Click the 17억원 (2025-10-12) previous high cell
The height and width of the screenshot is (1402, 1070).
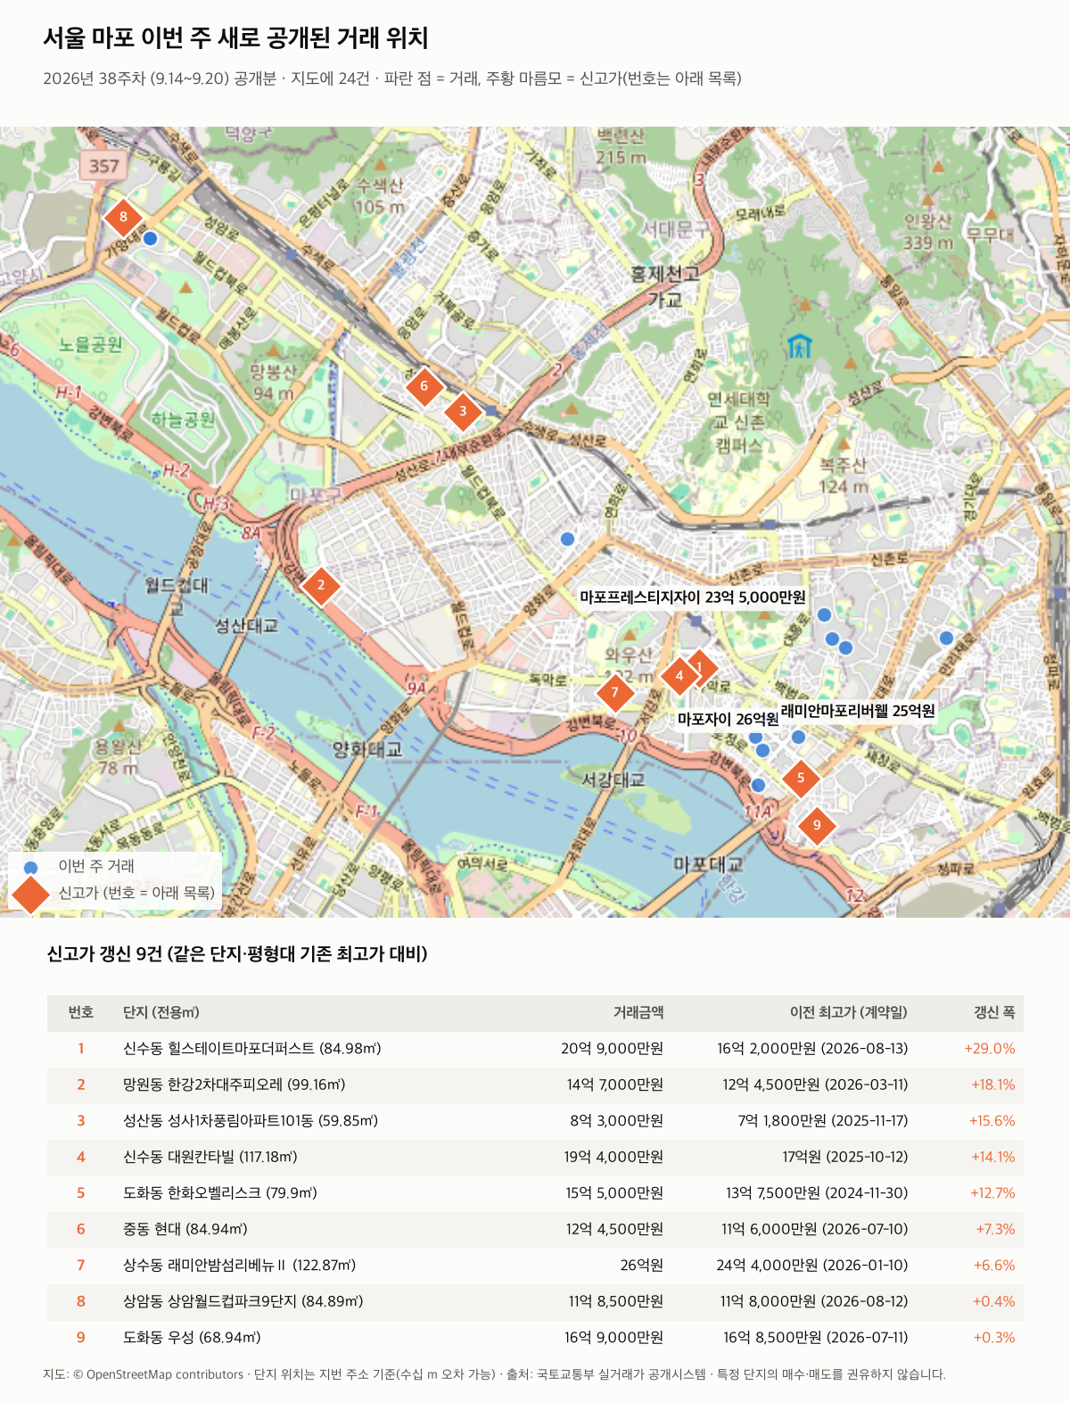tap(845, 1157)
